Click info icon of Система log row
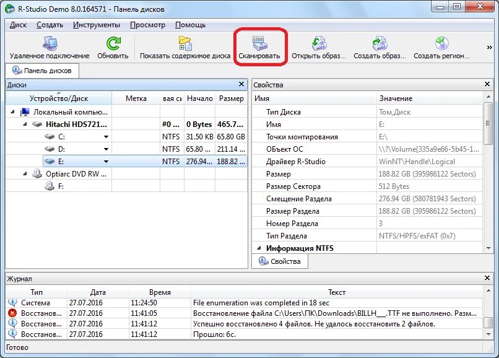The image size is (499, 358). coord(12,303)
